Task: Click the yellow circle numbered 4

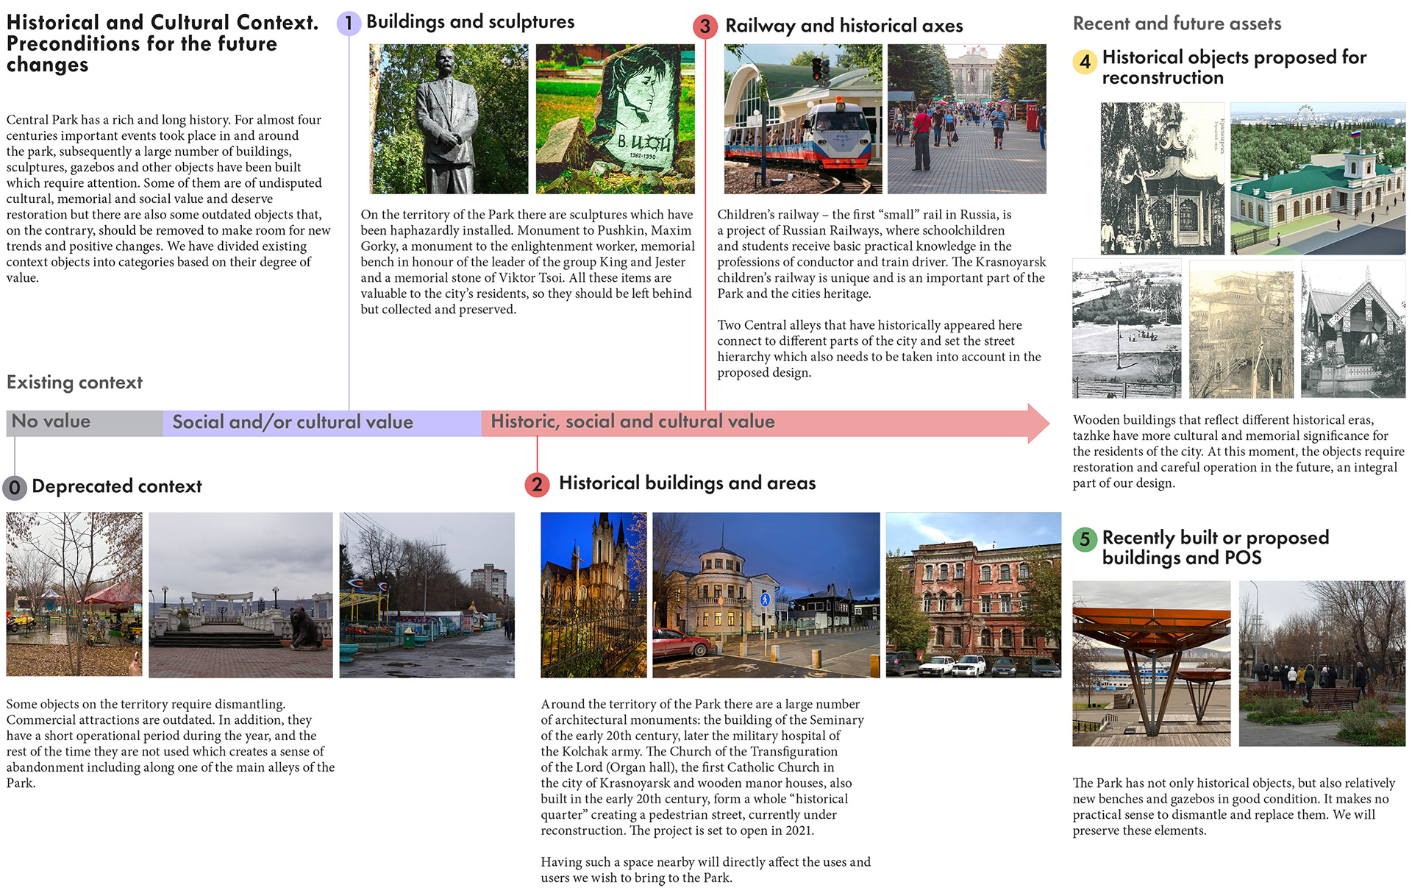Action: coord(1085,62)
